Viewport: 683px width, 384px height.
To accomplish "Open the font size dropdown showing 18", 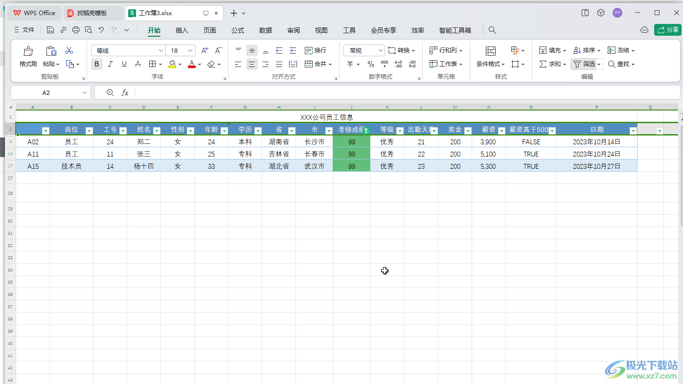I will click(191, 50).
